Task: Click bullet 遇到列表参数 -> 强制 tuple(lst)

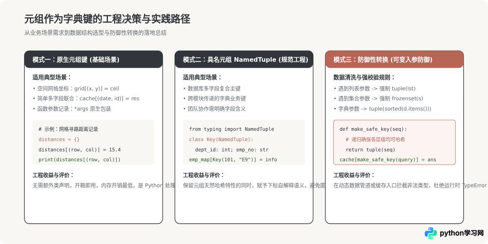Action: click(x=374, y=88)
